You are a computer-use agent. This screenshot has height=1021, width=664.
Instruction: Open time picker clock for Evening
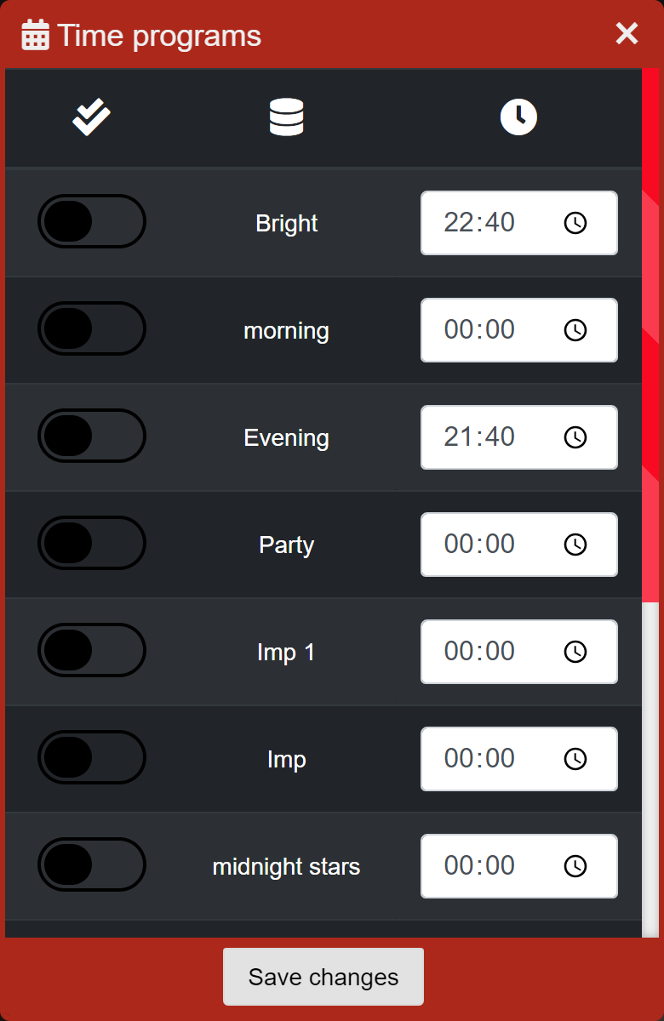coord(575,437)
